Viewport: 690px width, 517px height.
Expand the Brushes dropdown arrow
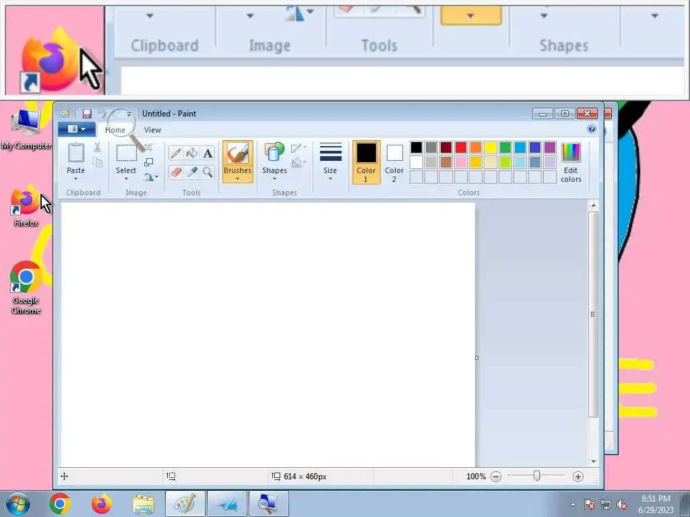tap(238, 179)
